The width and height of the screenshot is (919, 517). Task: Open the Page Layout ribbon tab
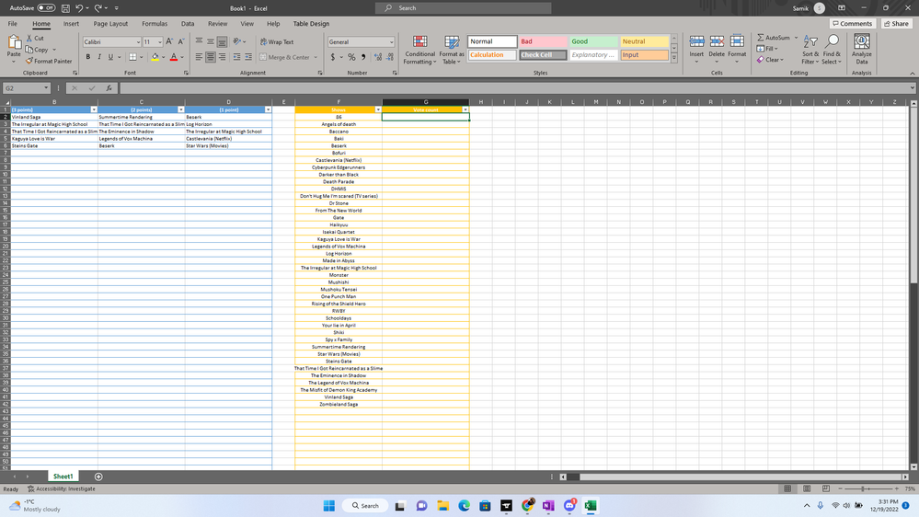point(110,23)
